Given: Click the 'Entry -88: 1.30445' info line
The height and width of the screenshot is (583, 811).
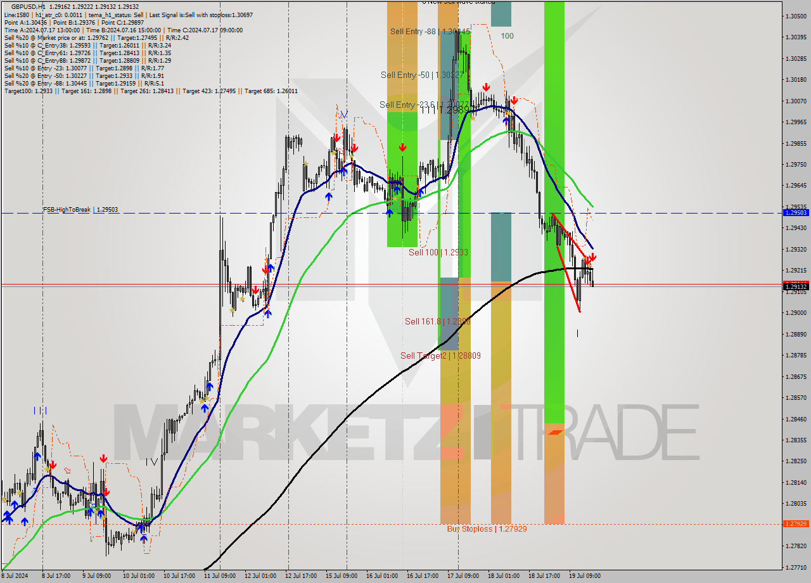Looking at the screenshot, I should (x=84, y=83).
